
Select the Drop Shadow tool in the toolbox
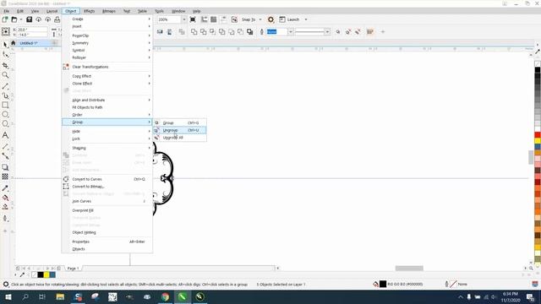(x=5, y=167)
